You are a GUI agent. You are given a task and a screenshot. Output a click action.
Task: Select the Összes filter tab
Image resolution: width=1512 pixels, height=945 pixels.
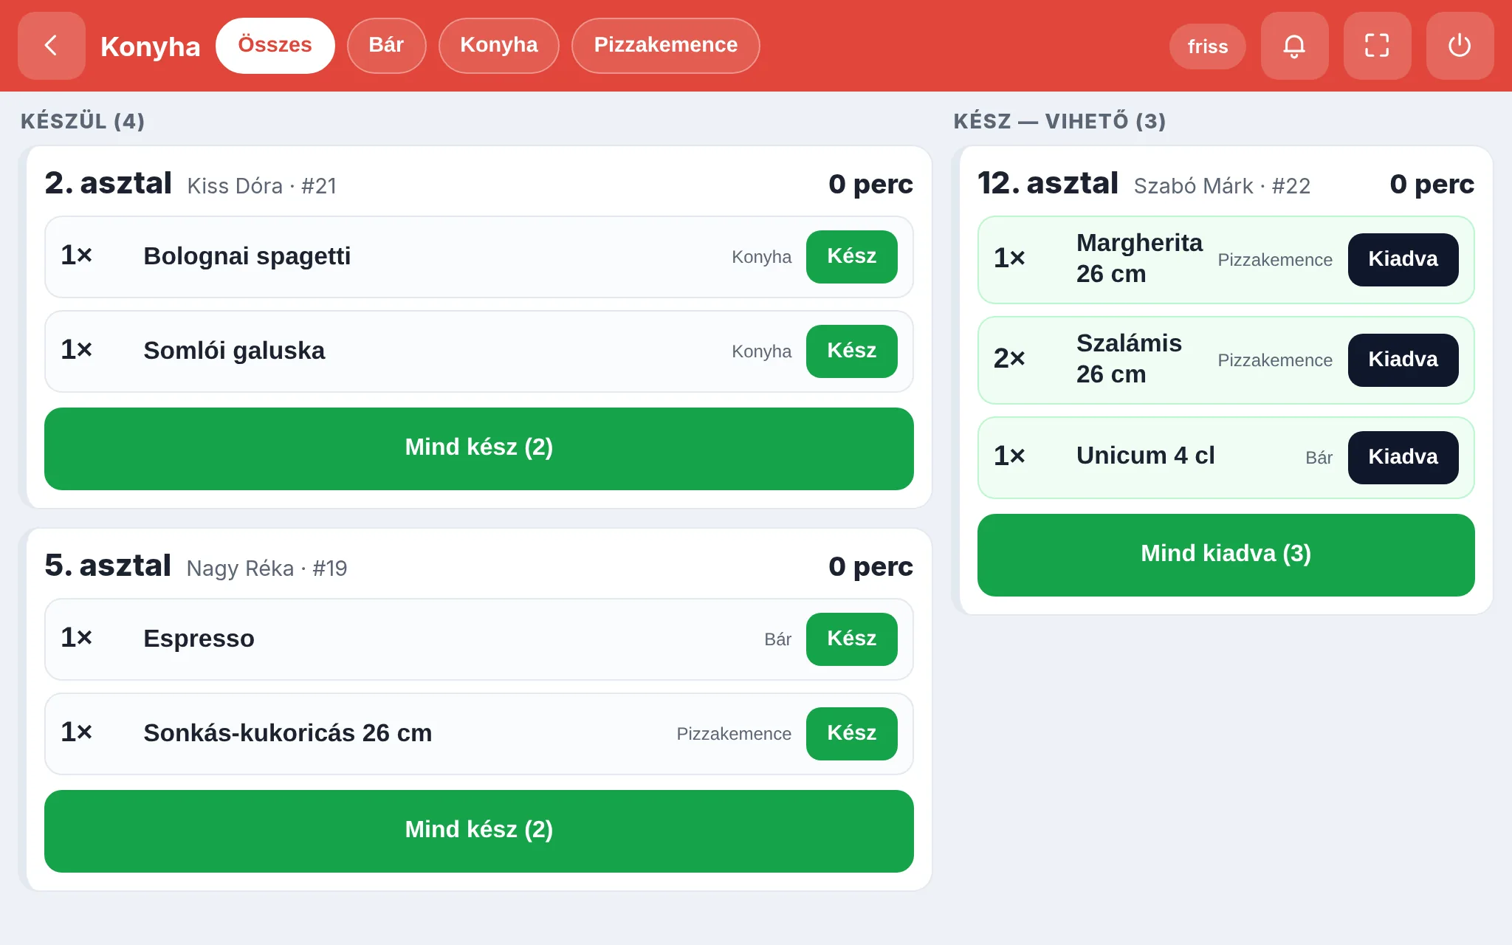(275, 45)
